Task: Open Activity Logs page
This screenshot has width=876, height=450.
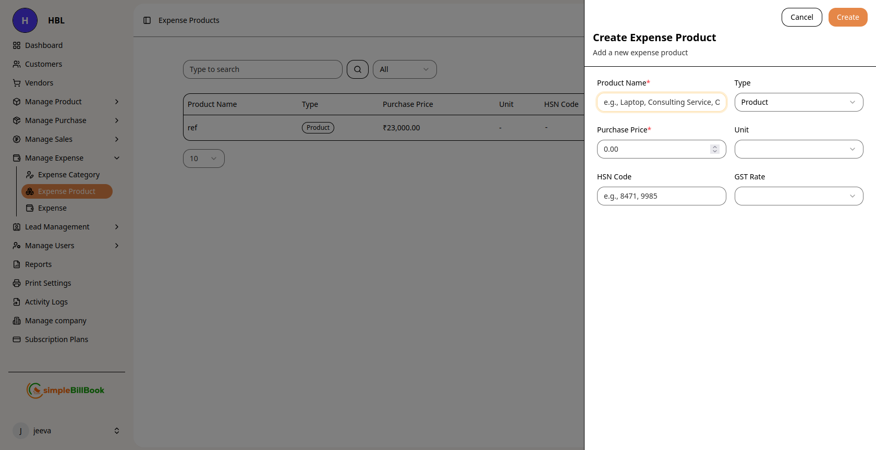Action: [67, 302]
